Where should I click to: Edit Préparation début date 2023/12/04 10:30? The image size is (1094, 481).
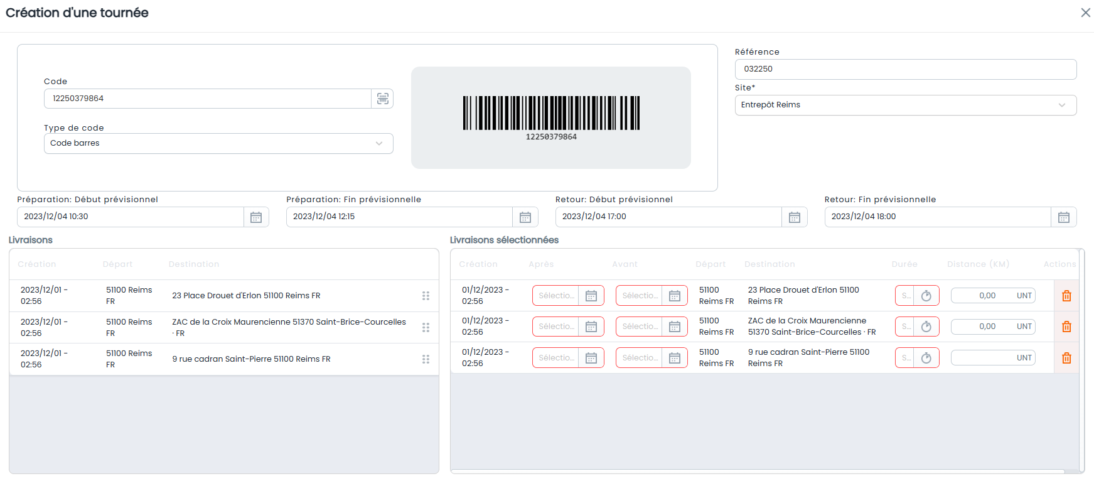click(131, 217)
